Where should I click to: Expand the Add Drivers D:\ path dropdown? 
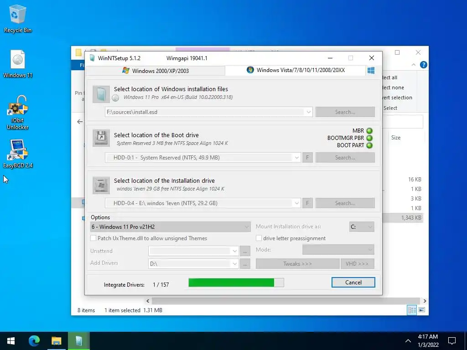[x=235, y=264]
